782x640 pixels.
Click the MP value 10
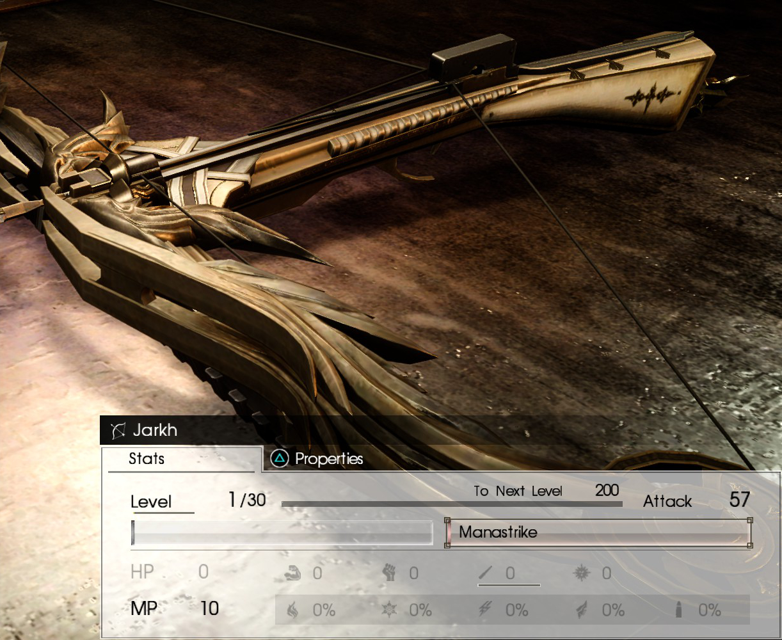click(209, 609)
